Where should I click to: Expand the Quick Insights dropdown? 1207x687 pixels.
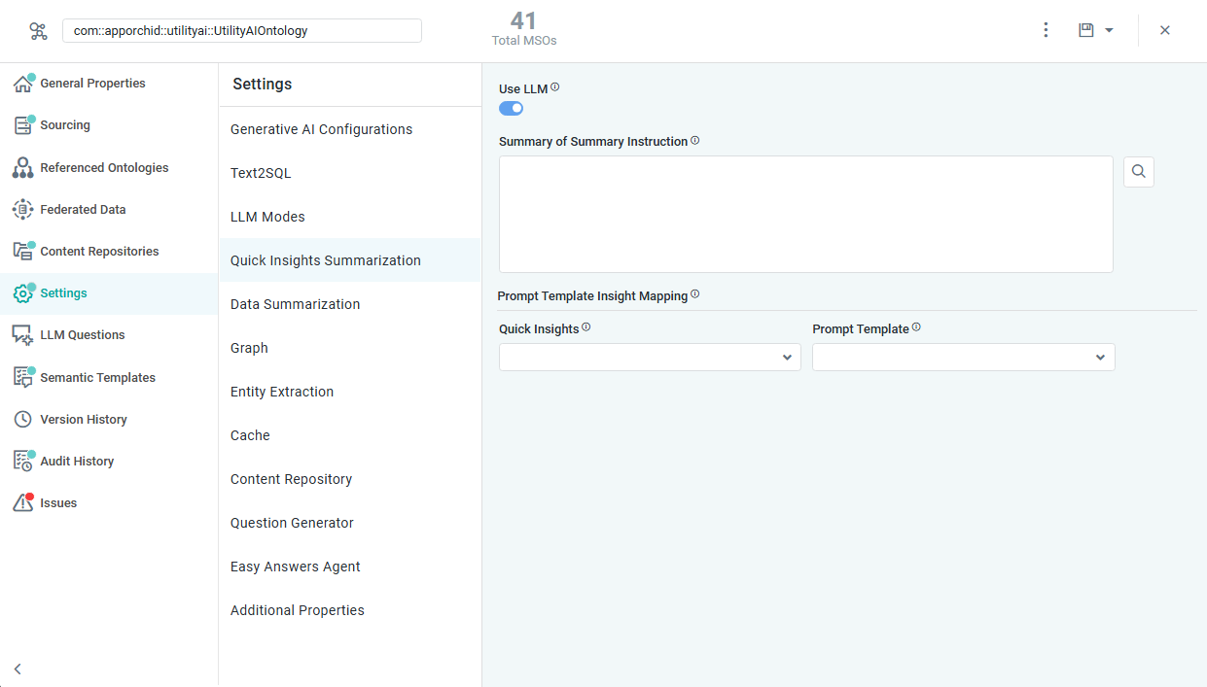(650, 357)
